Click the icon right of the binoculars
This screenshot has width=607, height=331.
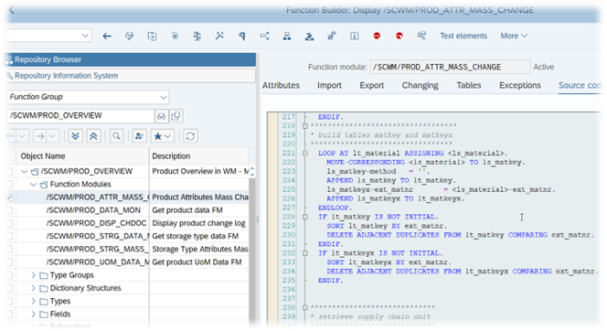point(176,116)
